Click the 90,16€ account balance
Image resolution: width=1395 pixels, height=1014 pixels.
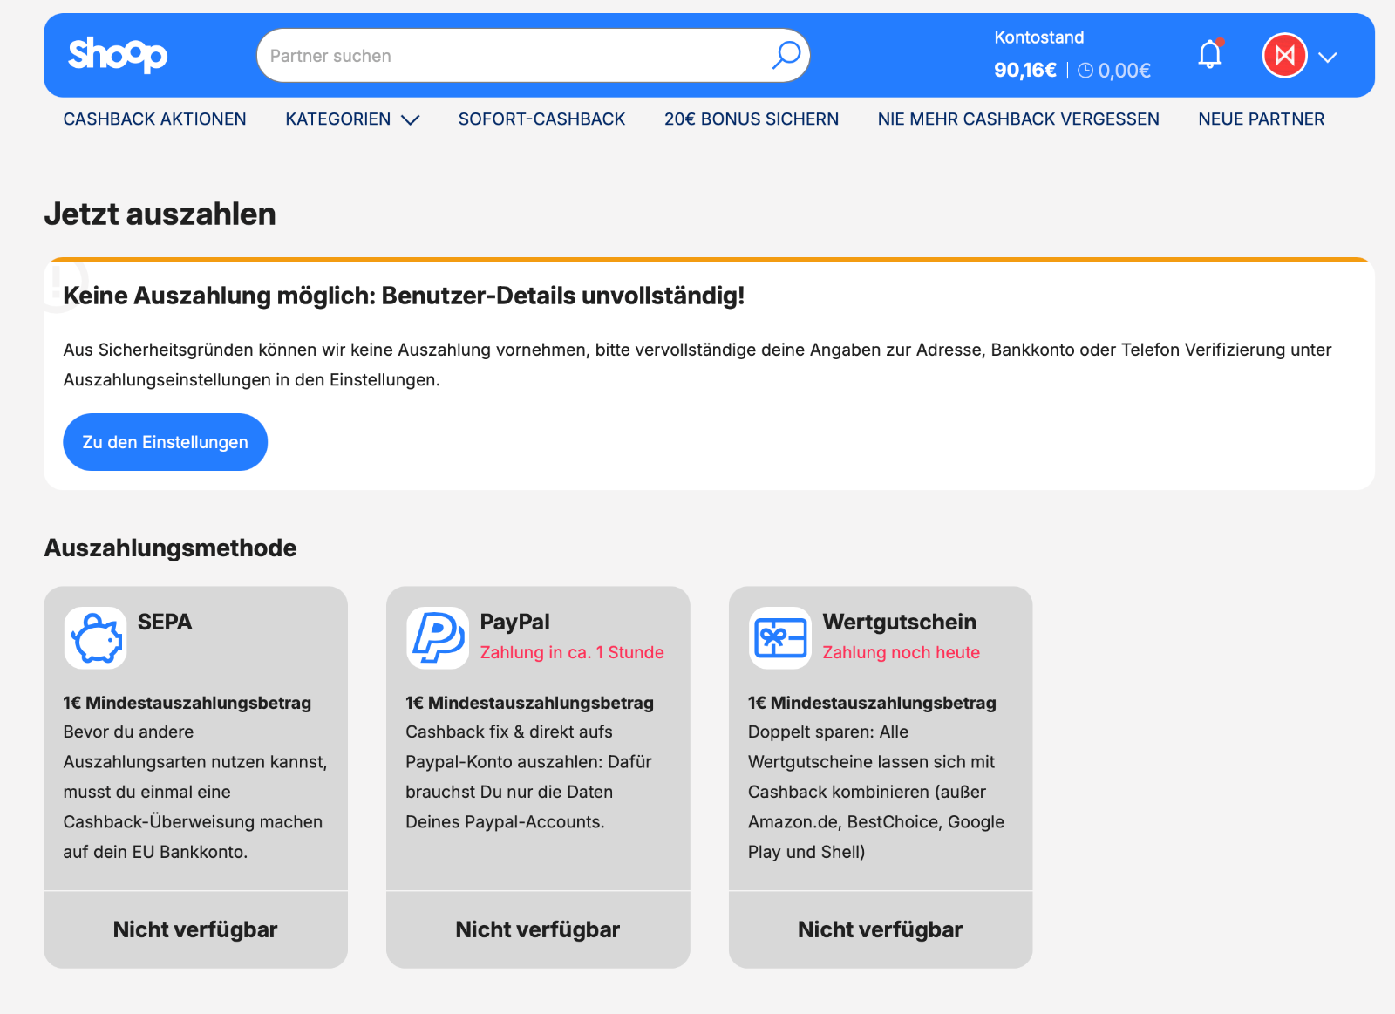1025,71
